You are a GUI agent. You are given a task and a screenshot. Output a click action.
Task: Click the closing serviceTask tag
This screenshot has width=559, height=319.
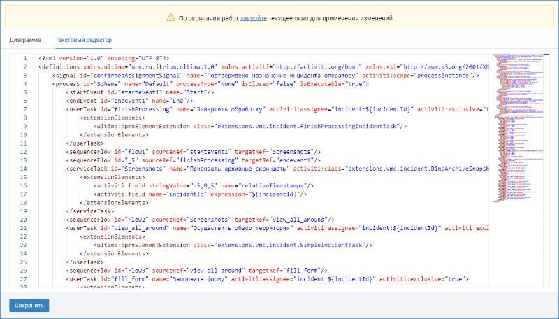click(x=90, y=211)
